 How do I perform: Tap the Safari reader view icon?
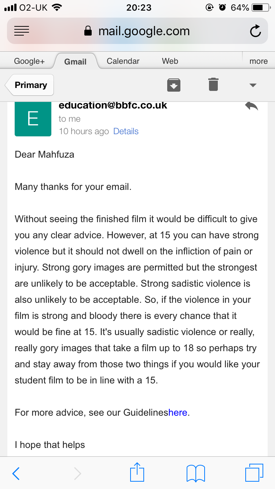click(22, 31)
